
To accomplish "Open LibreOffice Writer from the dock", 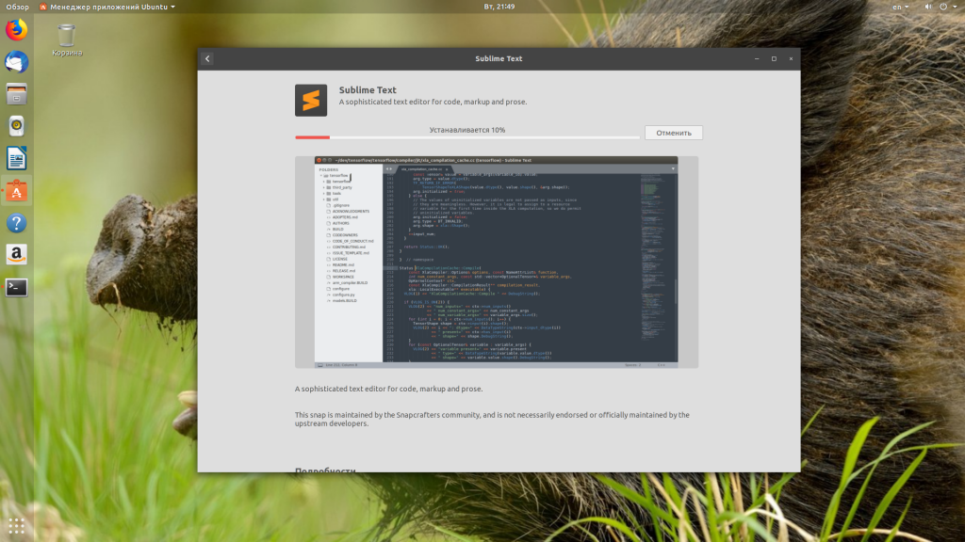I will coord(17,158).
